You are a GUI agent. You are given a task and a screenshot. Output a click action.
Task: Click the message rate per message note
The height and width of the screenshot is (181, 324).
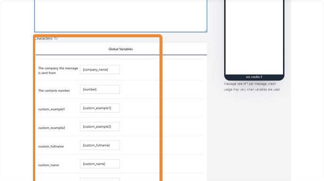coord(251,87)
